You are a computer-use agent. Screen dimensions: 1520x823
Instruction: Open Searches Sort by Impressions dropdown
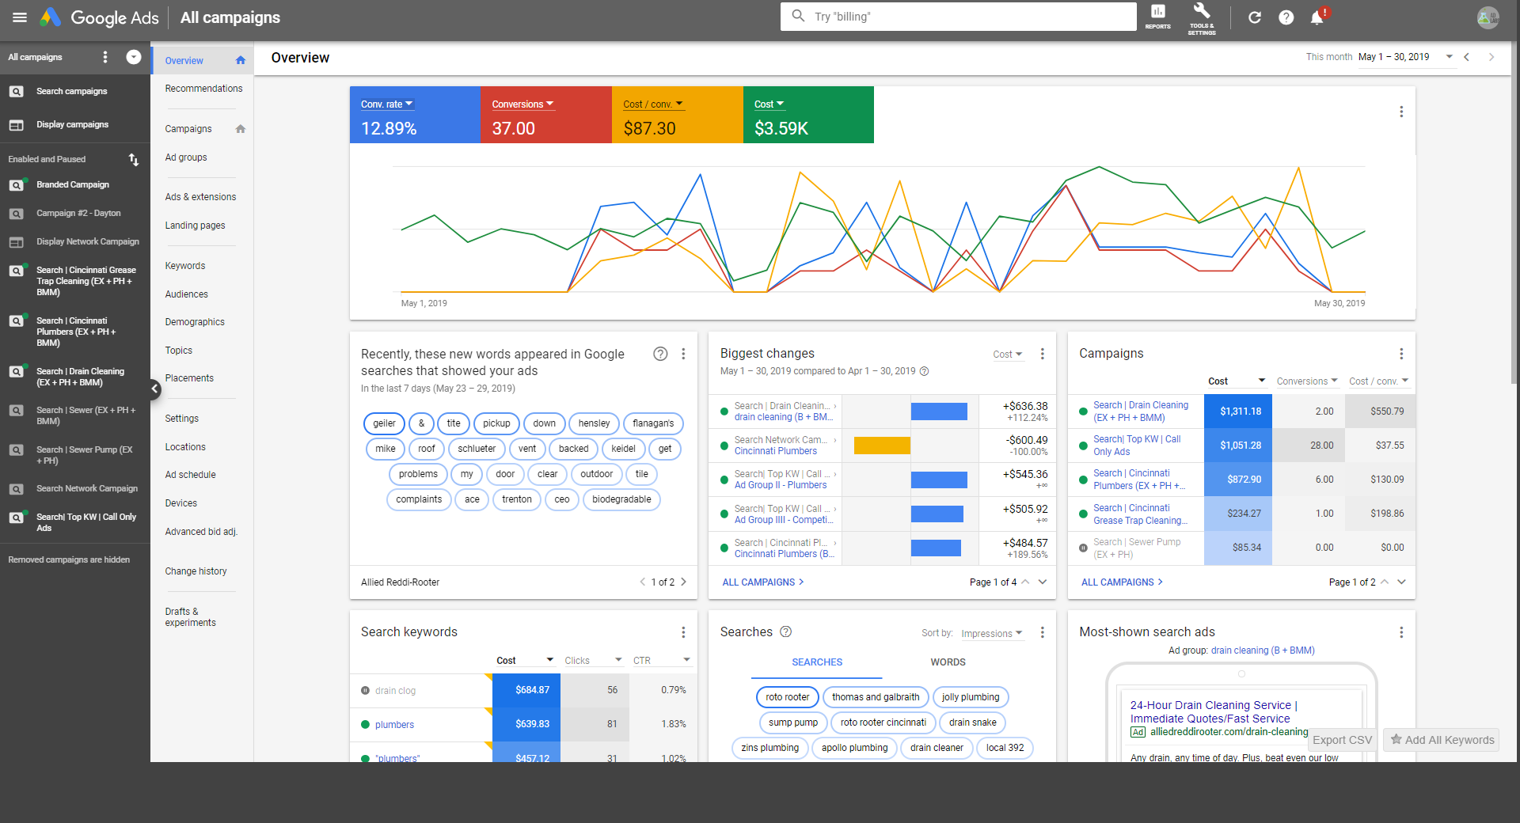pos(992,634)
